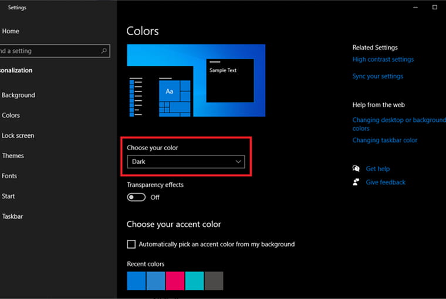This screenshot has width=446, height=299.
Task: Select Start in the sidebar
Action: [x=8, y=196]
